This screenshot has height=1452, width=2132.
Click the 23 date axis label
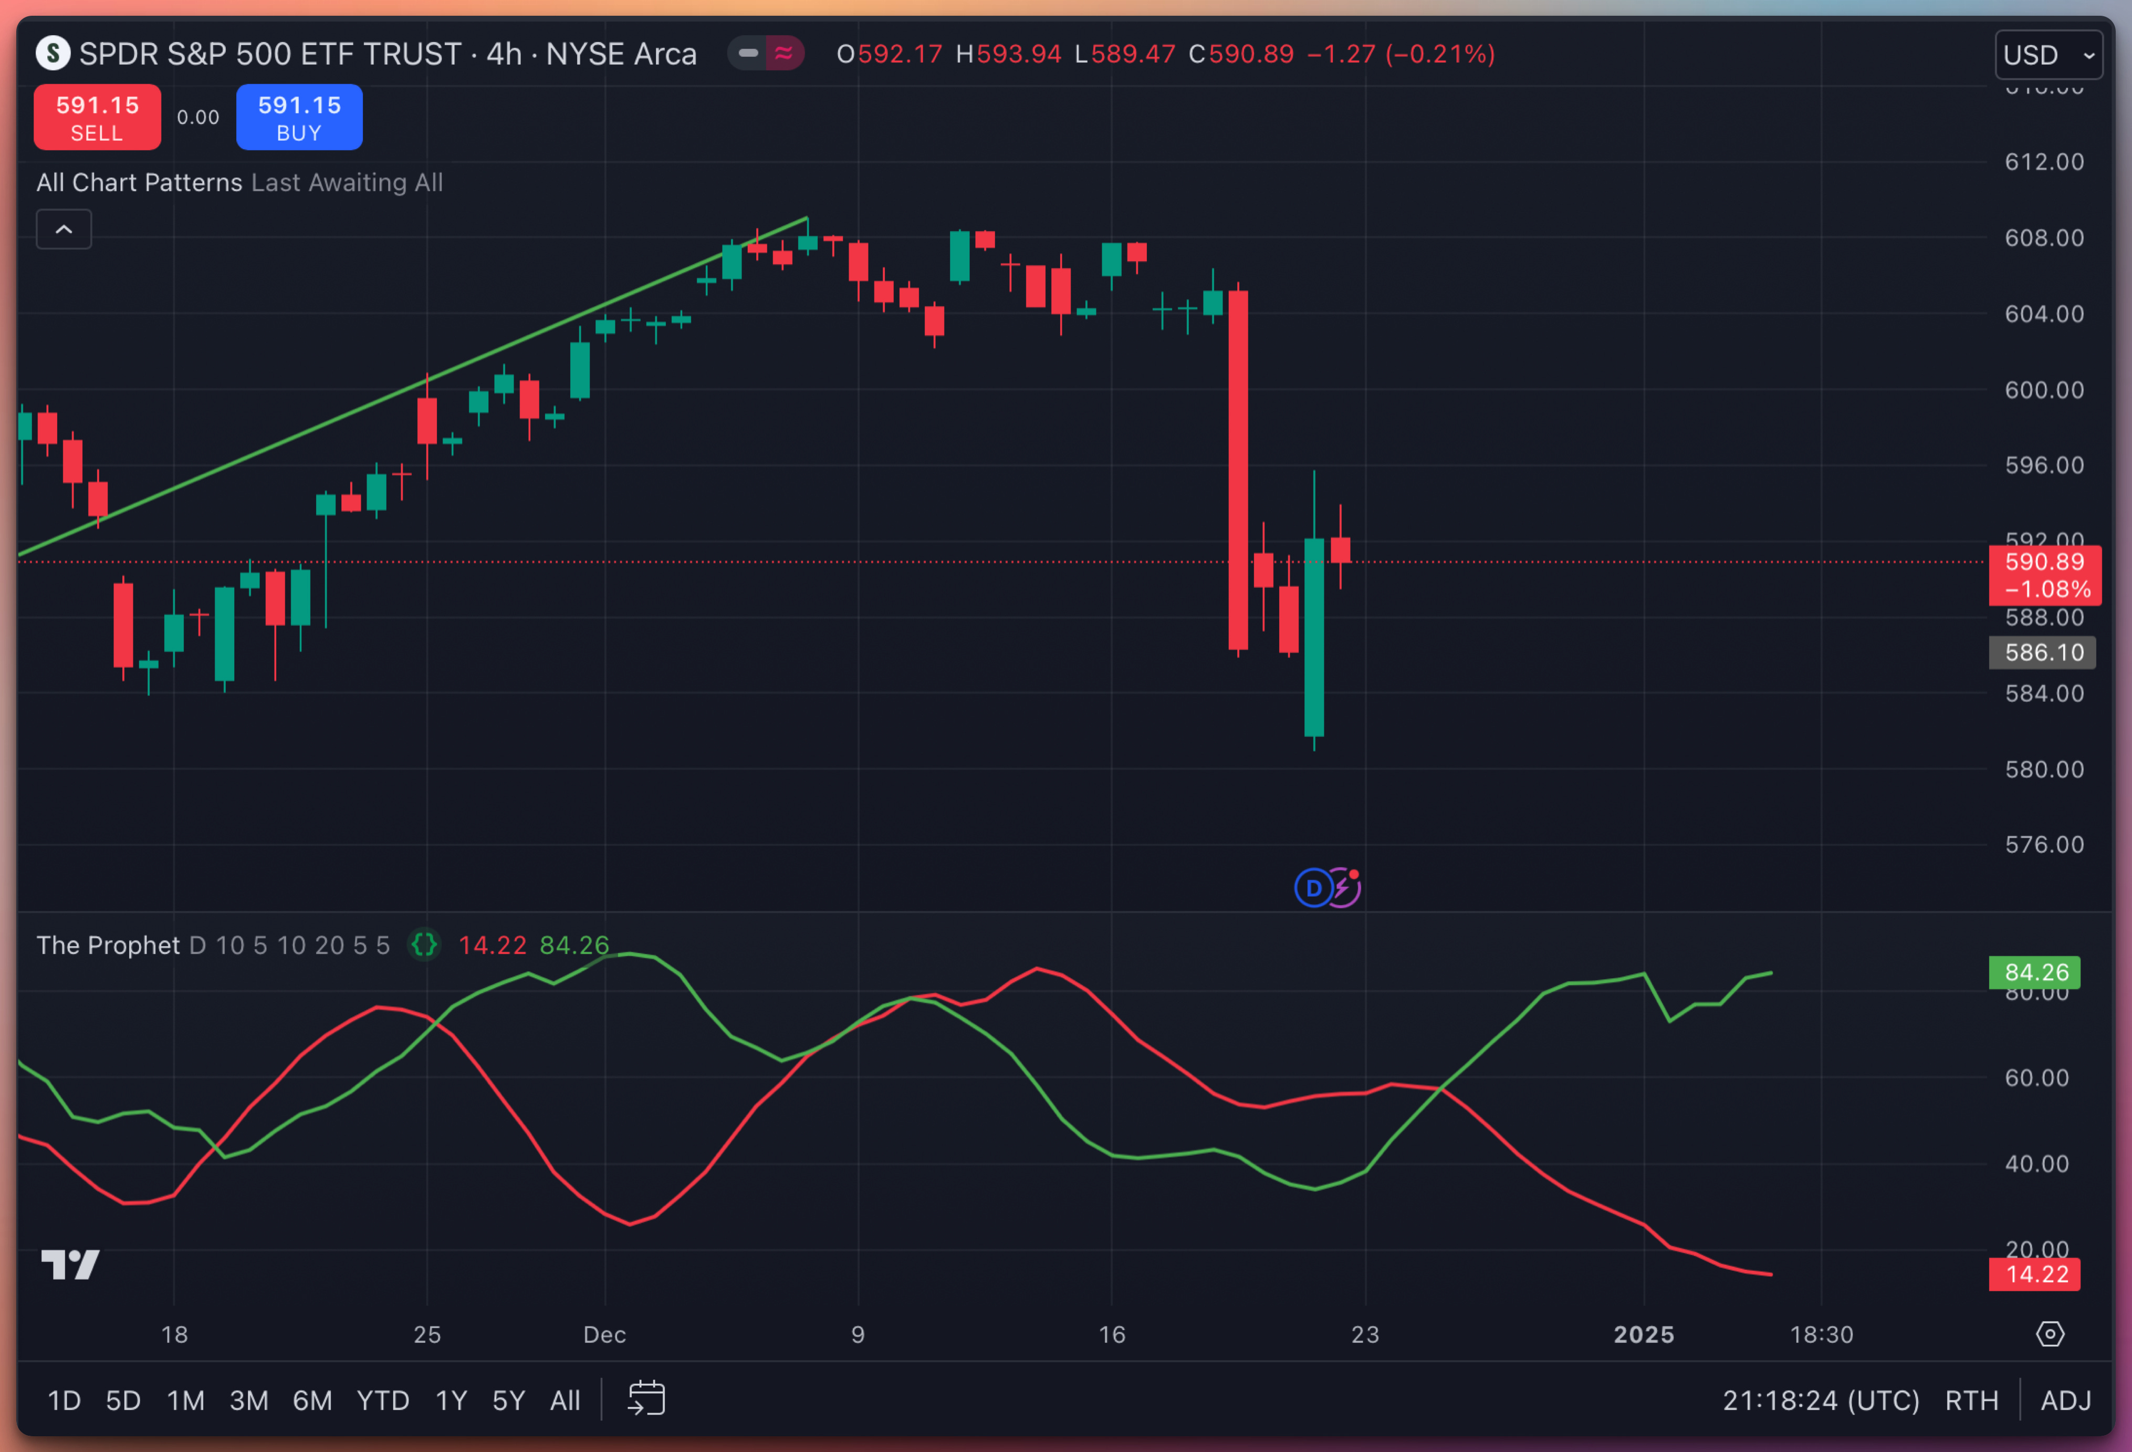pos(1365,1334)
